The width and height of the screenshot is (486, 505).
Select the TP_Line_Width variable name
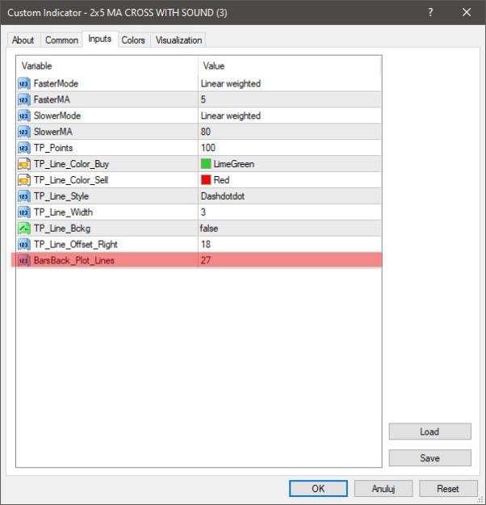click(64, 213)
